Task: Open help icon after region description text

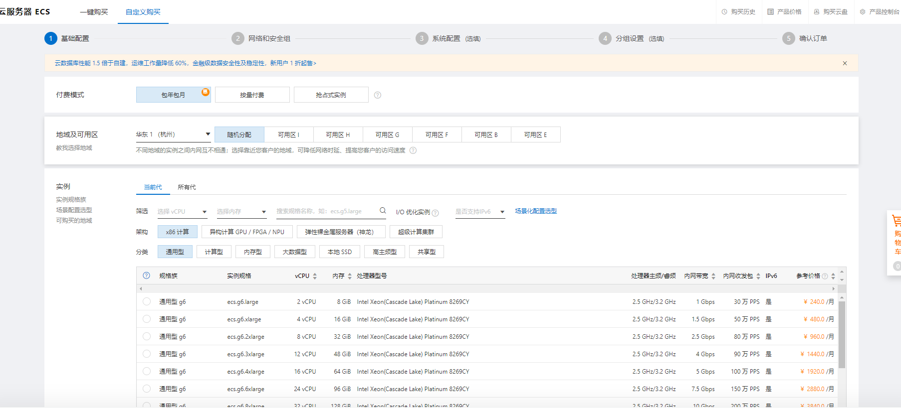Action: [413, 150]
